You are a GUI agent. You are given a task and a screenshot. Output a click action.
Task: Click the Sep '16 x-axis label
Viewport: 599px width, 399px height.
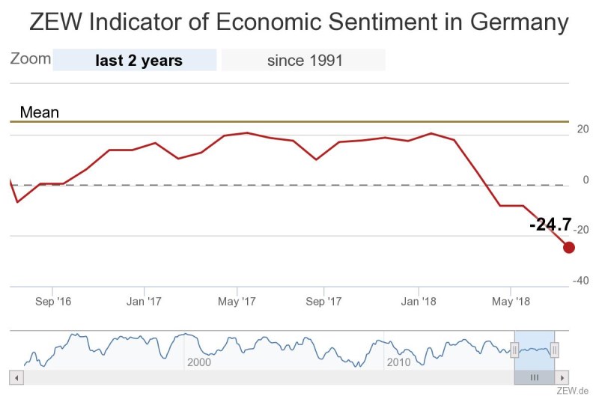pyautogui.click(x=52, y=302)
